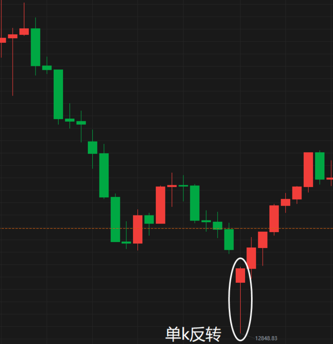
Task: Select the large green candle whose bottom dips below the dashed line
Action: pos(115,220)
